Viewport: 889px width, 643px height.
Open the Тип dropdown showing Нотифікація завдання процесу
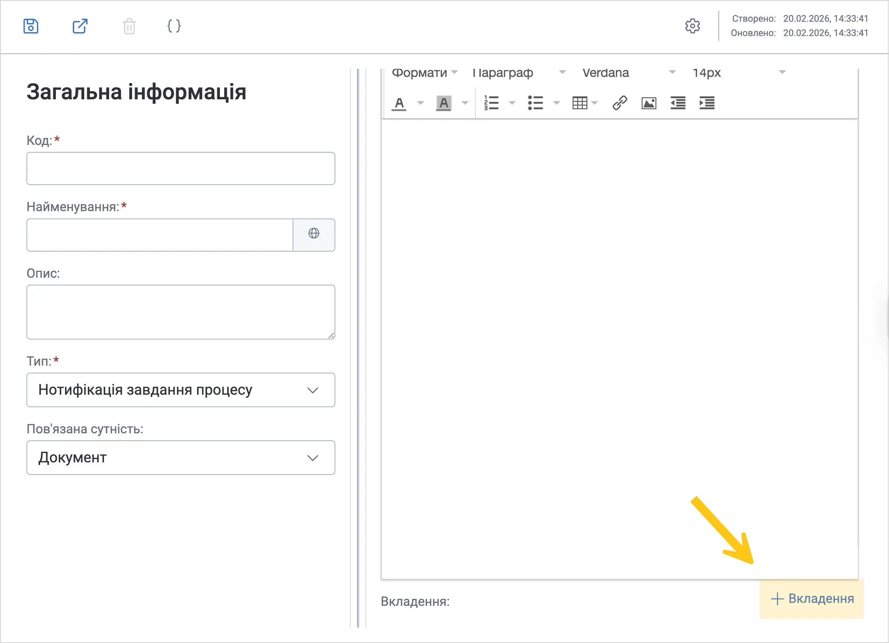[x=181, y=390]
